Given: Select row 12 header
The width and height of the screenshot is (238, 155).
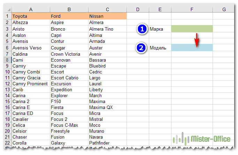Looking at the screenshot, I should coord(7,84).
